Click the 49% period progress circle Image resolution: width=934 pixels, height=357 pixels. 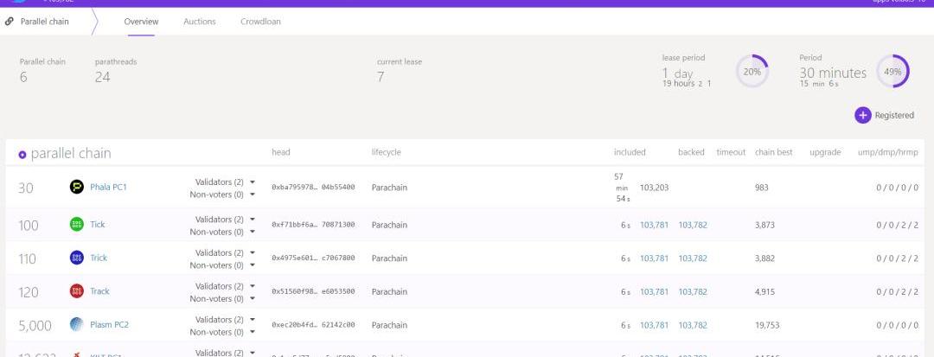click(892, 72)
